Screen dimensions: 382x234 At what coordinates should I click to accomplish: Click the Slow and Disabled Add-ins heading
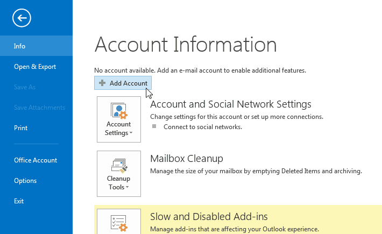point(209,216)
